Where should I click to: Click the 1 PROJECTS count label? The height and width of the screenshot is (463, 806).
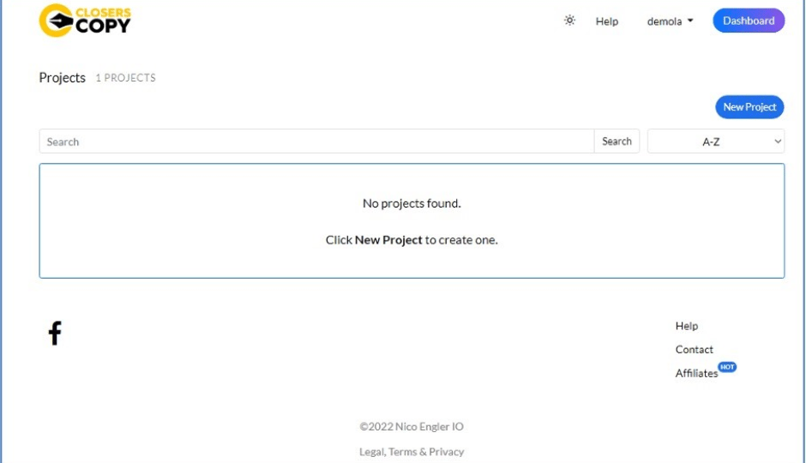(125, 77)
